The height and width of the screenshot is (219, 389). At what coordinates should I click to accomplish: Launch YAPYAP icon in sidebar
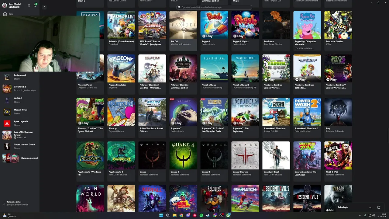(x=7, y=100)
